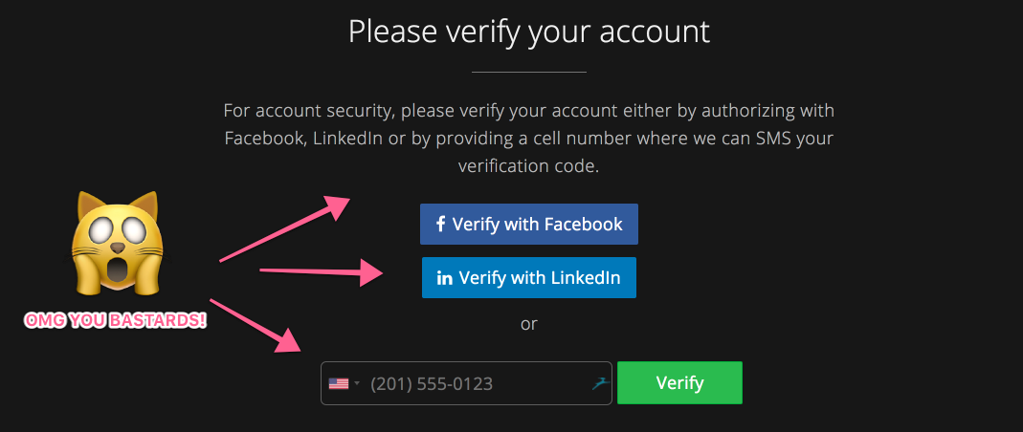Choose Verify with LinkedIn
This screenshot has width=1023, height=432.
[528, 277]
